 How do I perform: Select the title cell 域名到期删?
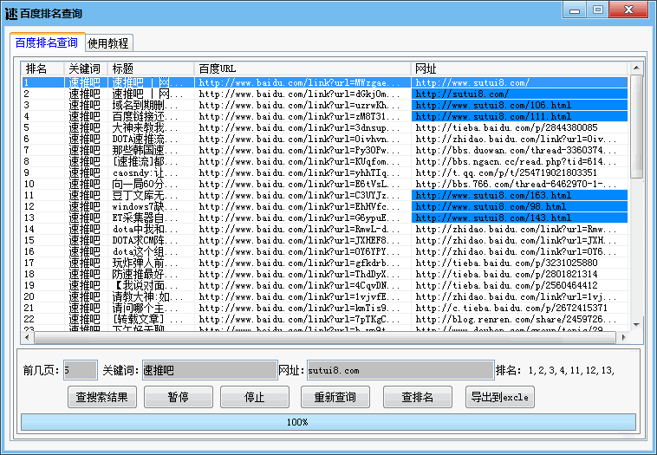click(x=151, y=105)
